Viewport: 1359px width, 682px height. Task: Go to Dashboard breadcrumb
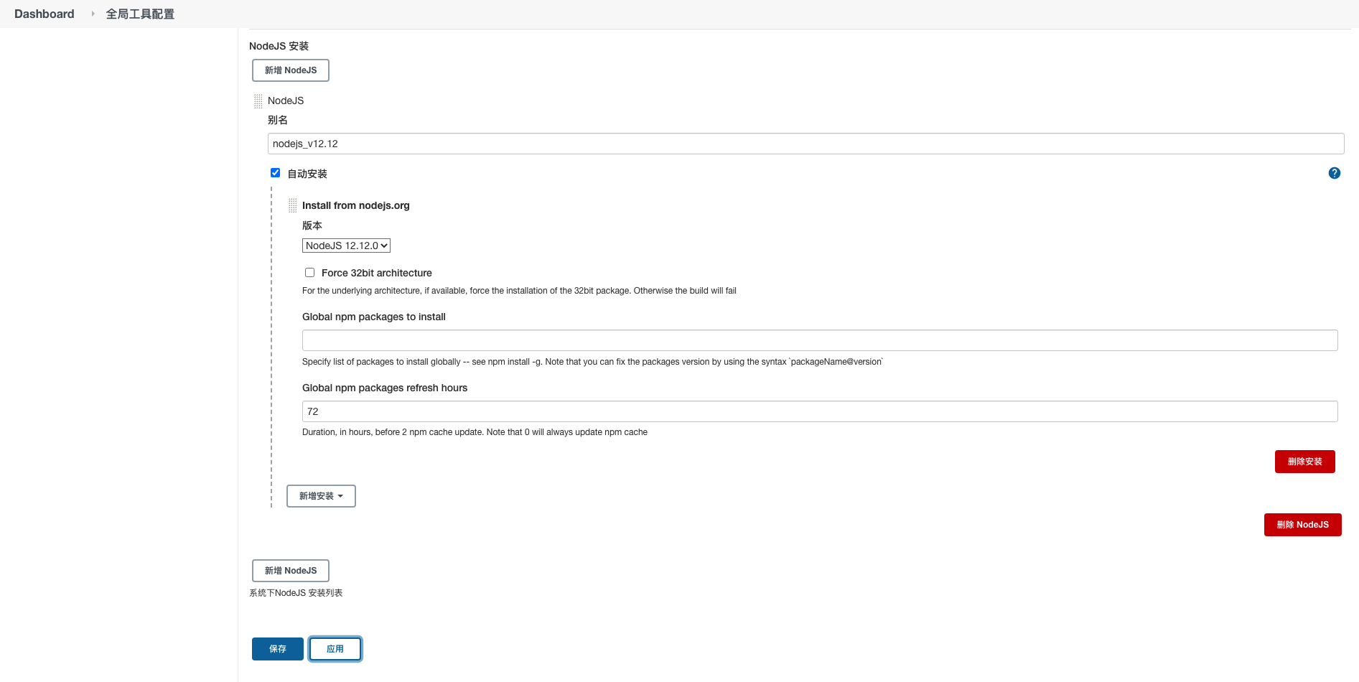coord(45,14)
